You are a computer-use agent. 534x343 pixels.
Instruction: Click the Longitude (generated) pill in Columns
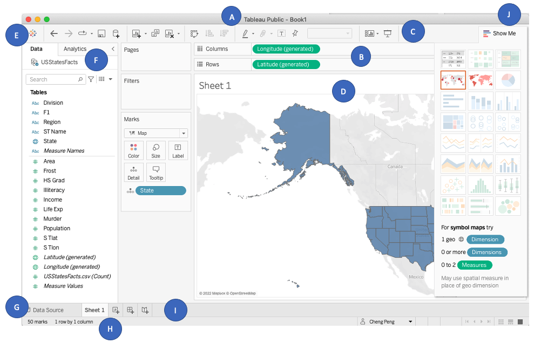click(286, 49)
